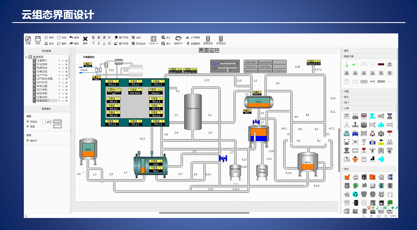Viewport: 417px width, 230px height.
Task: Select the toggle switch smart object
Action: tap(355, 82)
